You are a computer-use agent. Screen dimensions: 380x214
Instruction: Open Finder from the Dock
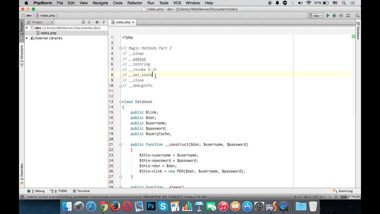(67, 206)
